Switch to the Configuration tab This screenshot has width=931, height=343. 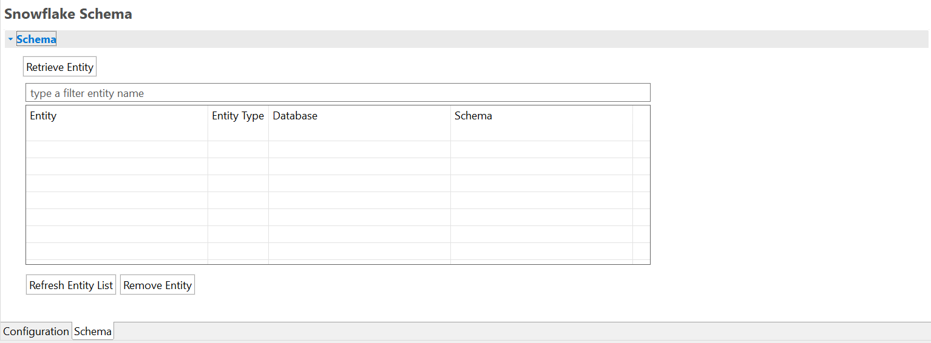coord(36,331)
